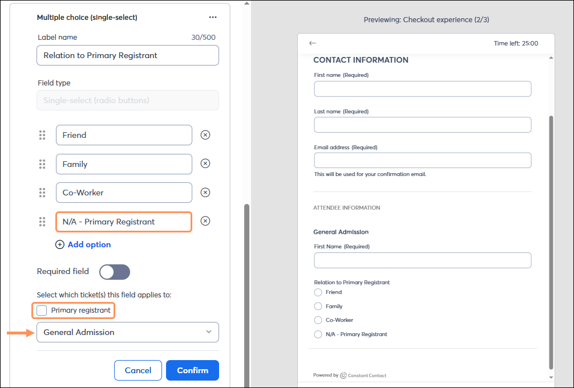Click the Add option link
The height and width of the screenshot is (388, 574).
tap(89, 244)
